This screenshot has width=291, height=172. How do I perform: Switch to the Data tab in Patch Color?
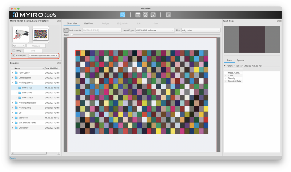(x=229, y=60)
